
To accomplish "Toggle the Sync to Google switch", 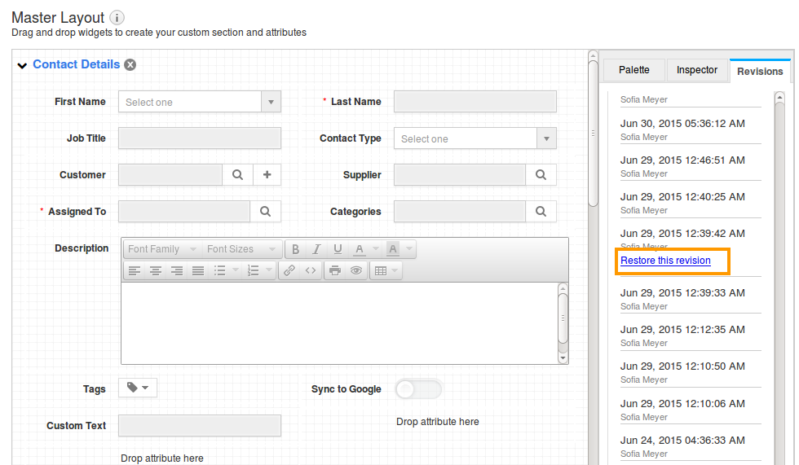I will (x=418, y=389).
